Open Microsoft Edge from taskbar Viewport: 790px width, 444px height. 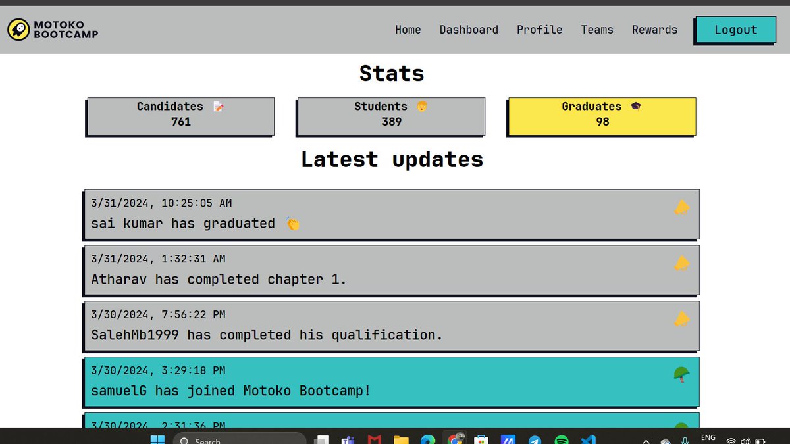428,440
